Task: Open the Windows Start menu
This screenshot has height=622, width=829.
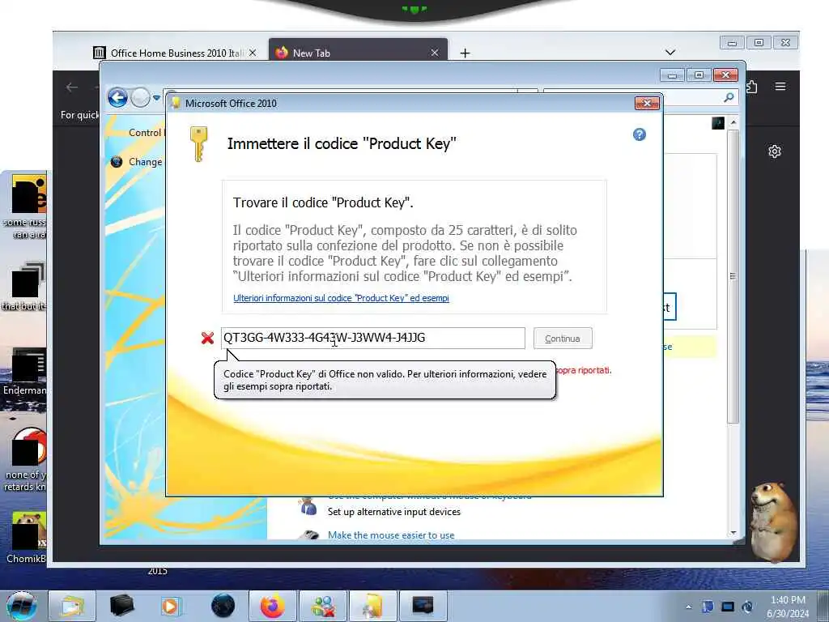Action: point(22,606)
